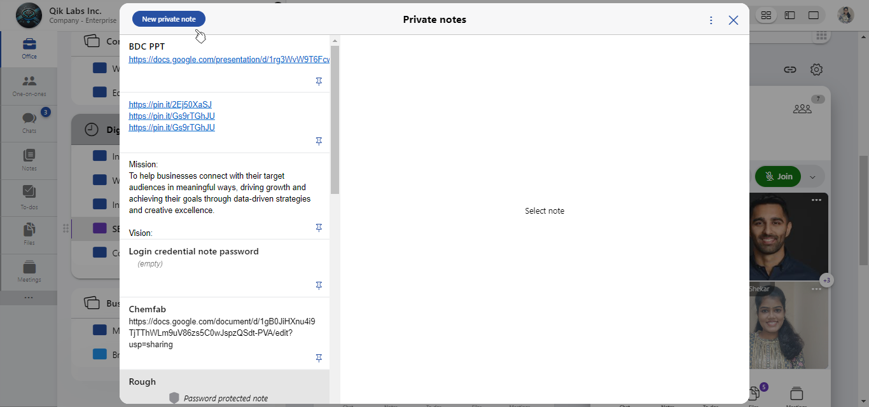Pin the Mission note
Screen dimensions: 869x407
click(x=319, y=228)
